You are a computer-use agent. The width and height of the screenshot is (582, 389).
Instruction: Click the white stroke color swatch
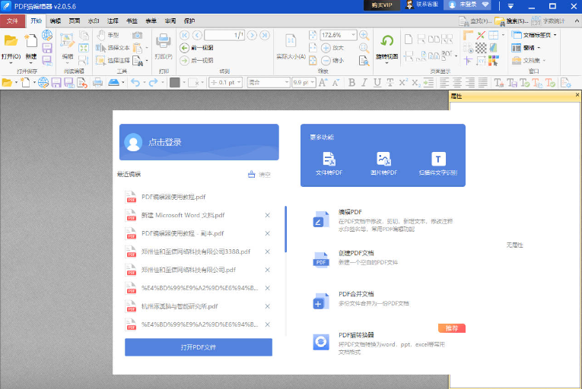[193, 82]
